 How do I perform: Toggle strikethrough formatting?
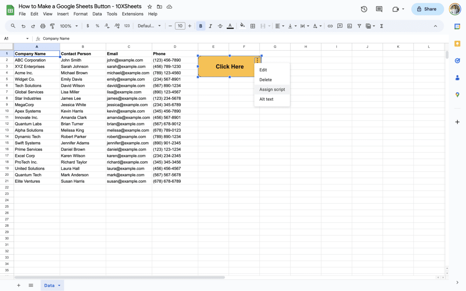[220, 26]
